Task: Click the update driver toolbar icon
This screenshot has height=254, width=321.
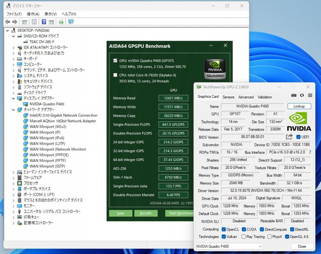Action: tap(61, 22)
